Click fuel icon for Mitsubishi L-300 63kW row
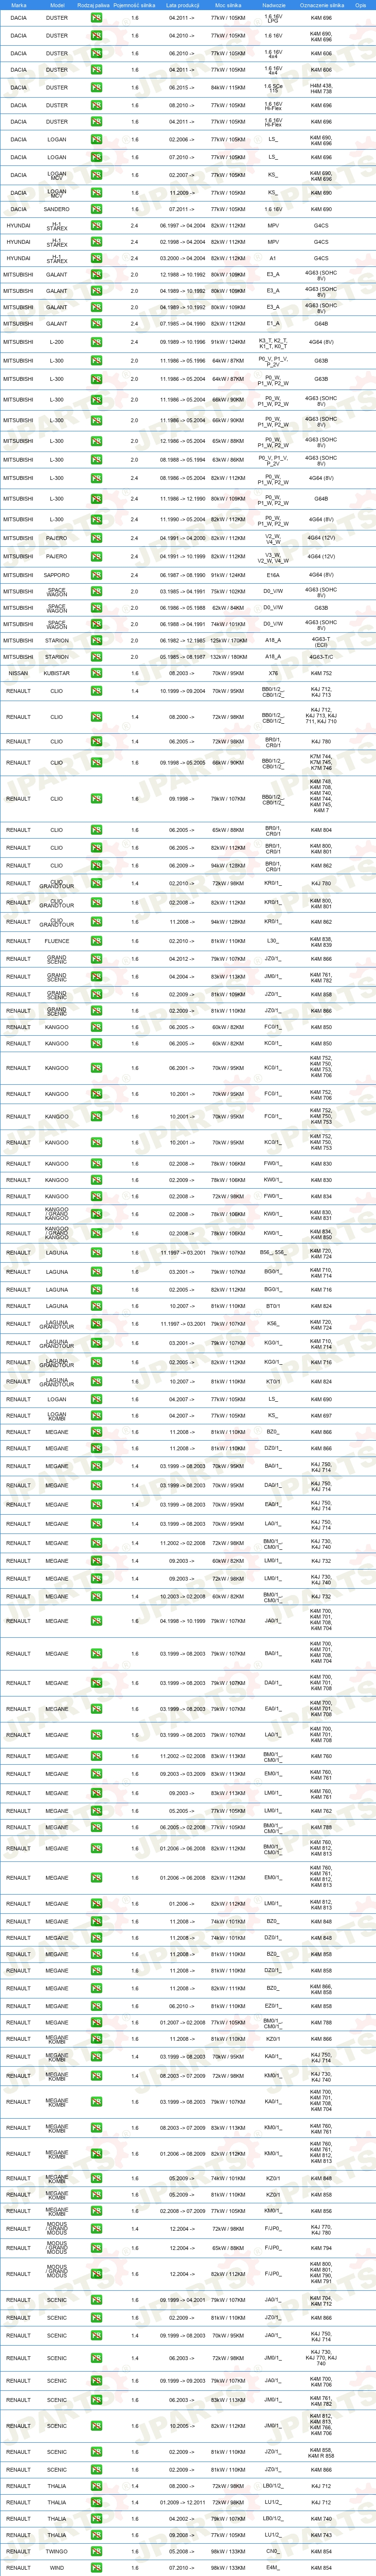 pos(96,460)
